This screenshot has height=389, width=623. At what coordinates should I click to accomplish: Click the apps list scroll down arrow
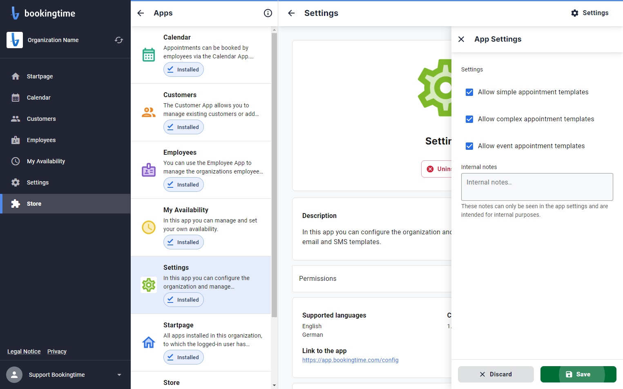(x=274, y=385)
